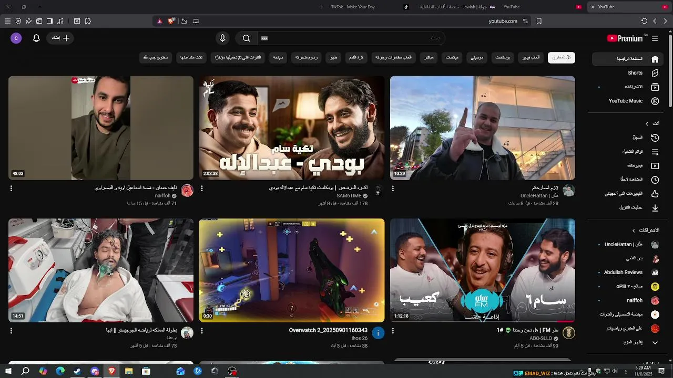Click SAM6TIME channel name under podcast video

coord(349,196)
